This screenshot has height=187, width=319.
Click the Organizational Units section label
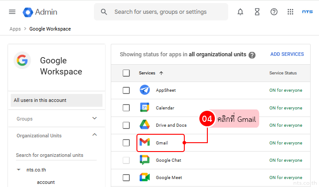pyautogui.click(x=39, y=136)
